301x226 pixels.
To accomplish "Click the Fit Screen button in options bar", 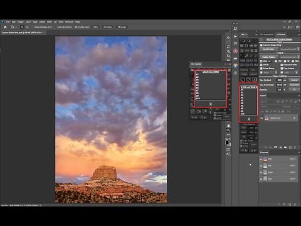I will [108, 27].
